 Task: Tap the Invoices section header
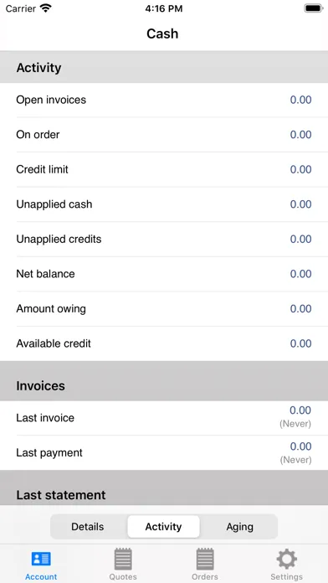point(164,385)
